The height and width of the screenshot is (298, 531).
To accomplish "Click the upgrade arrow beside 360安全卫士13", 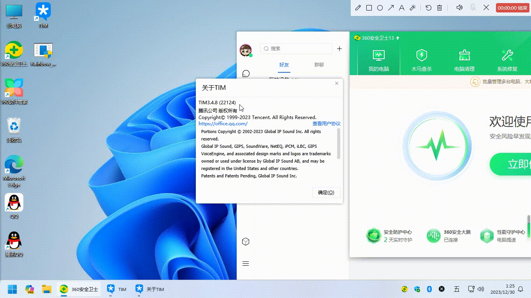I will (398, 38).
